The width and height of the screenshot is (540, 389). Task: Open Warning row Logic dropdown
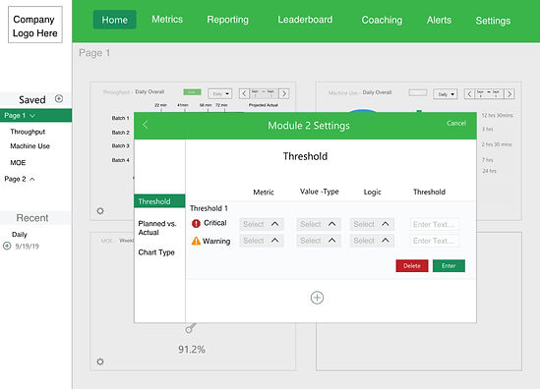[372, 241]
